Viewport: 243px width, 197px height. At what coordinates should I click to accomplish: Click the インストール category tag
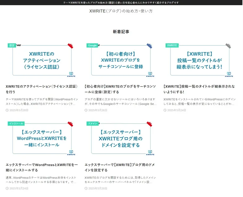(16, 123)
